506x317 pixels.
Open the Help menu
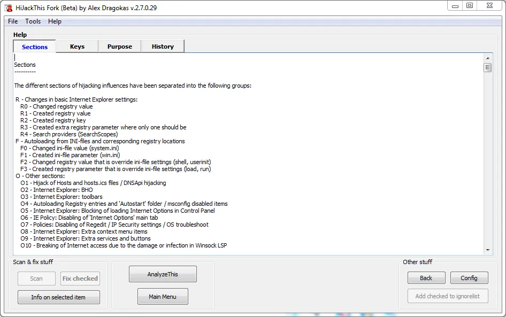click(x=55, y=21)
